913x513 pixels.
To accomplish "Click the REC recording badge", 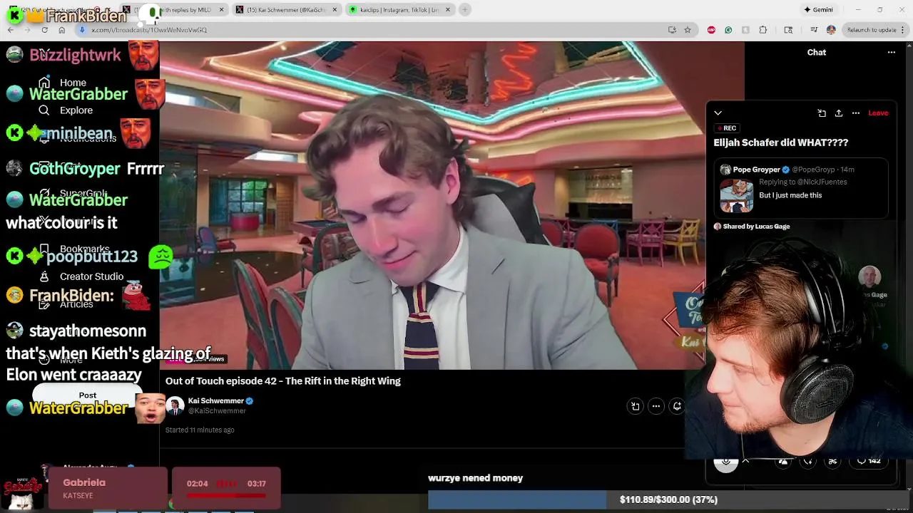I will (726, 128).
